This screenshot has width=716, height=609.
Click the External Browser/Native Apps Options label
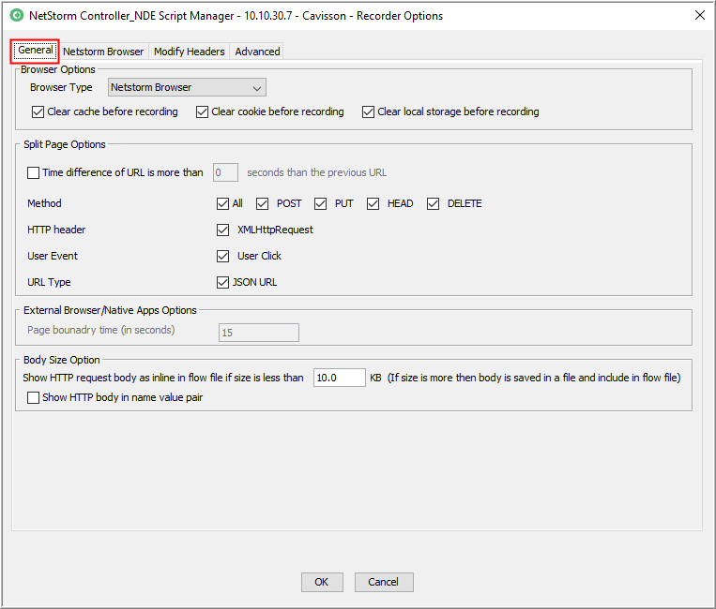click(x=110, y=310)
